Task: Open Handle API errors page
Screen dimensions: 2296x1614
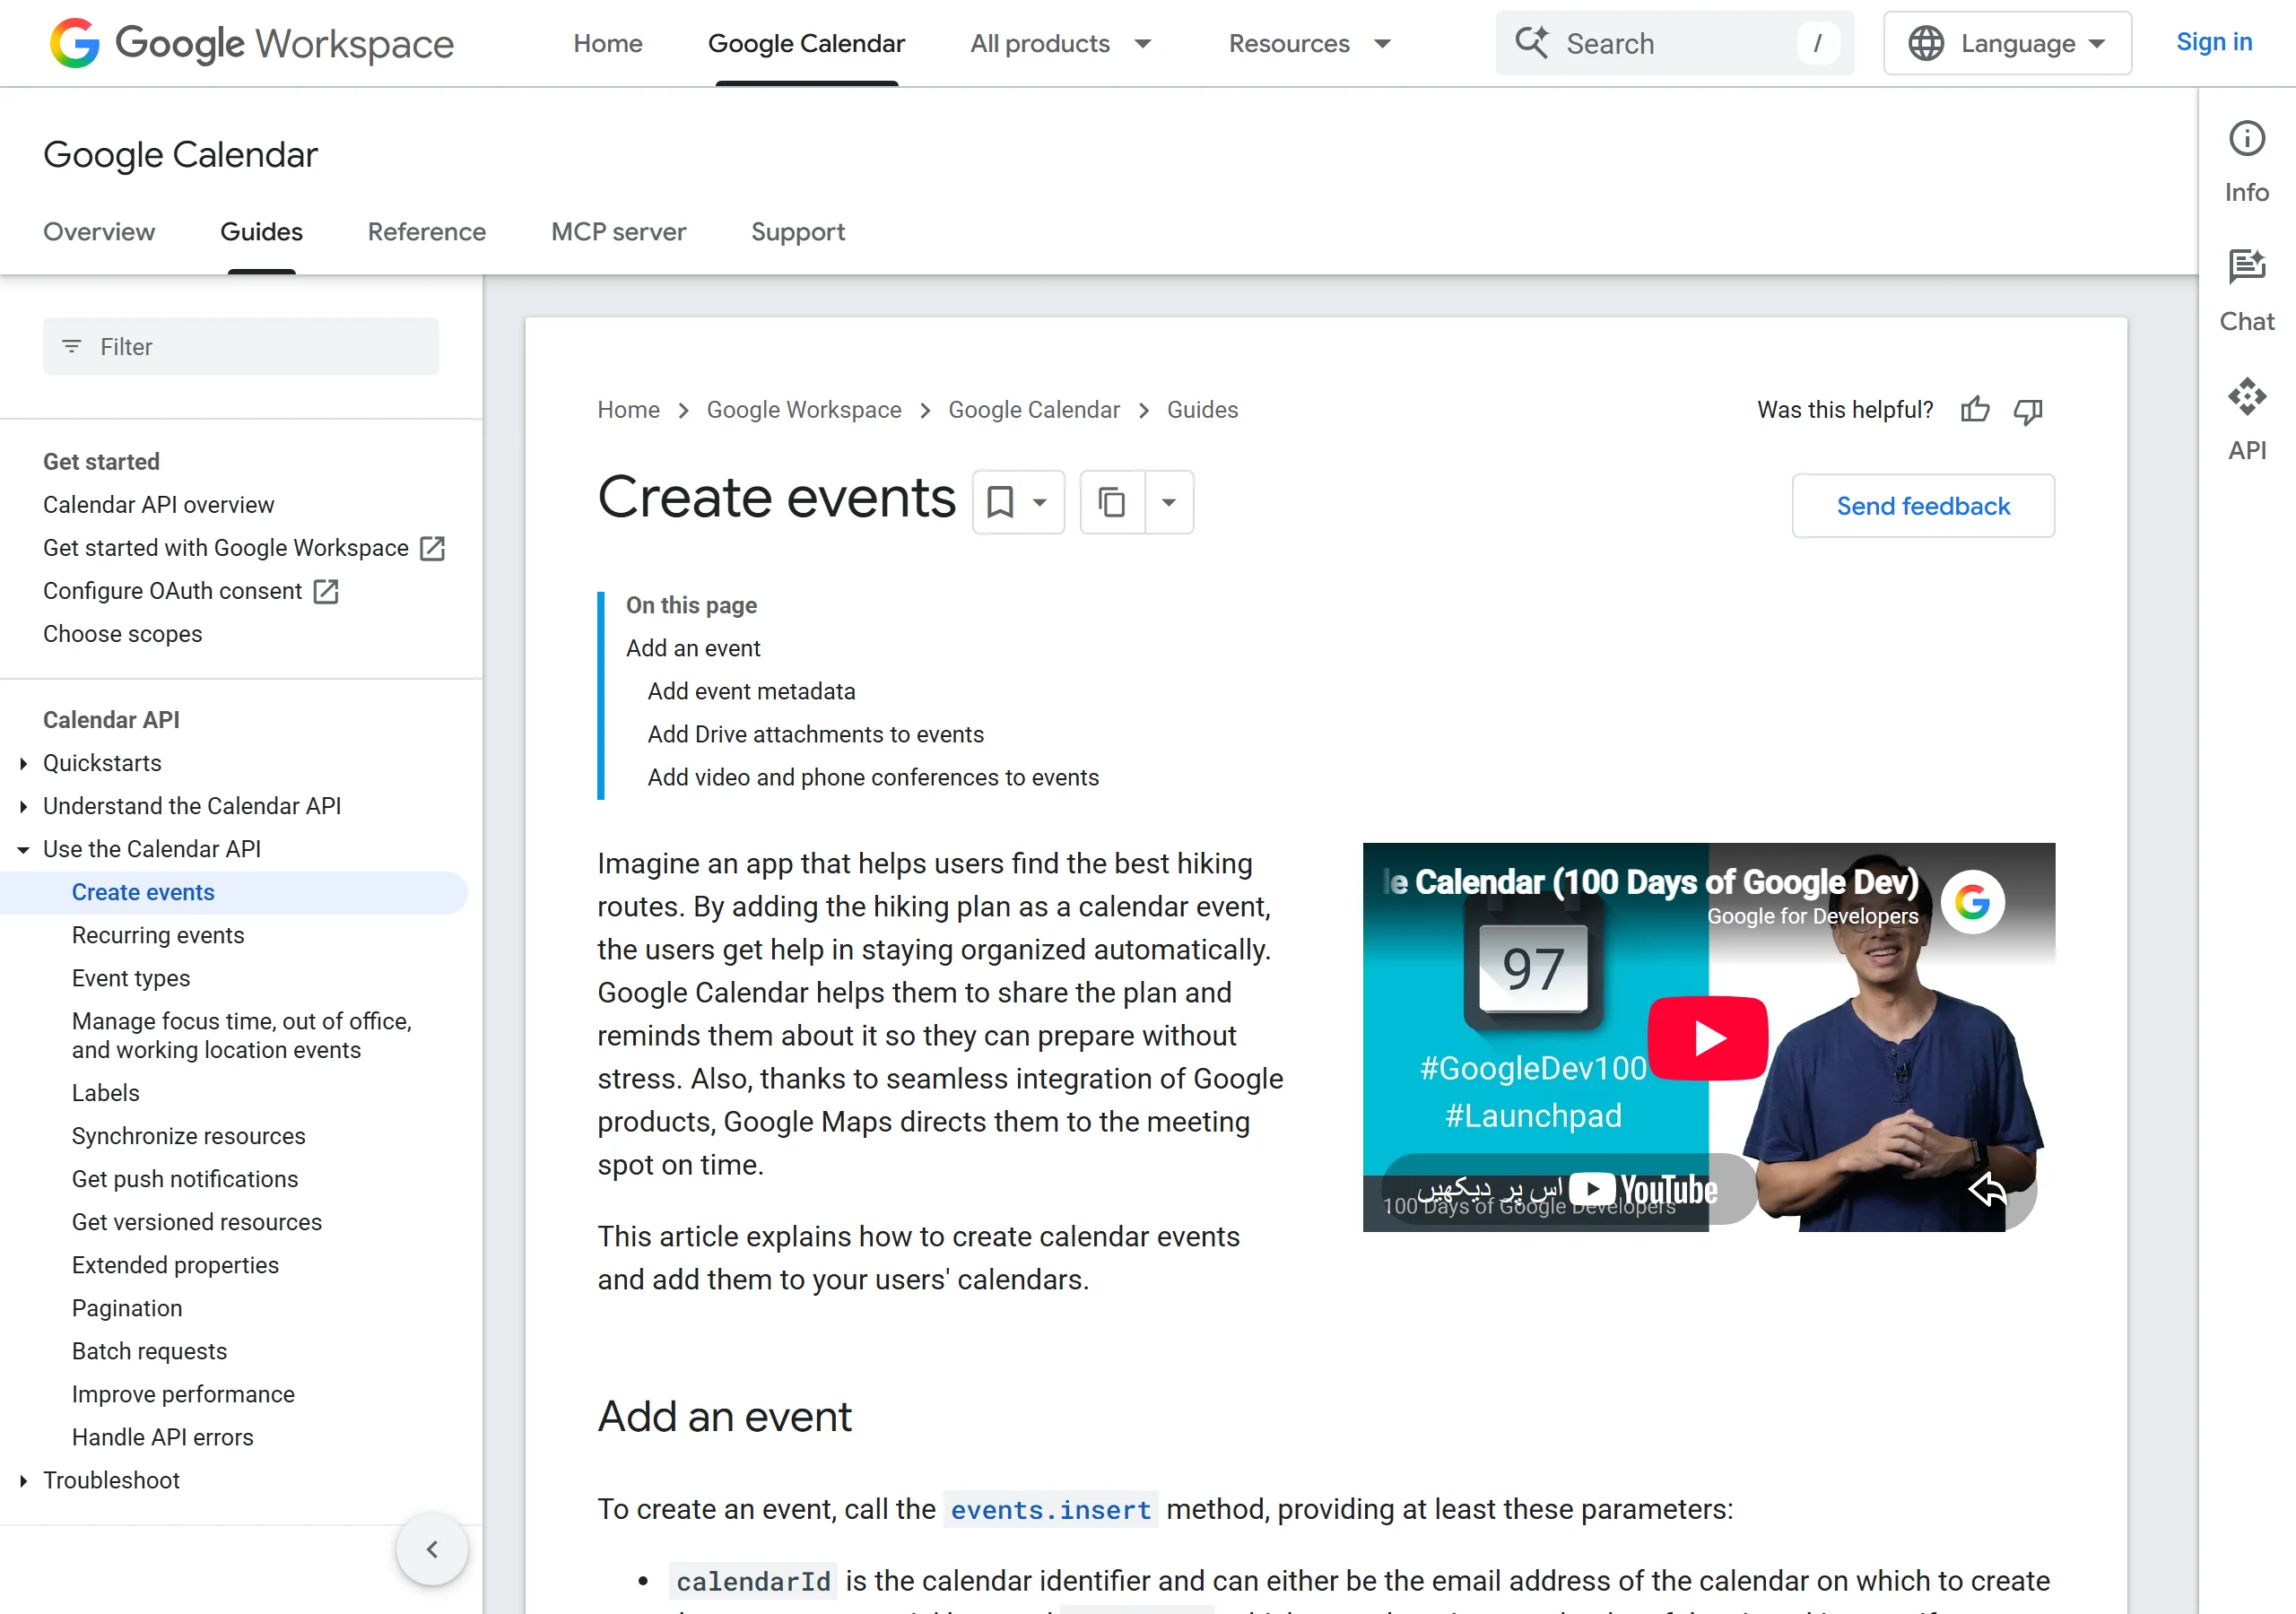Action: click(162, 1437)
